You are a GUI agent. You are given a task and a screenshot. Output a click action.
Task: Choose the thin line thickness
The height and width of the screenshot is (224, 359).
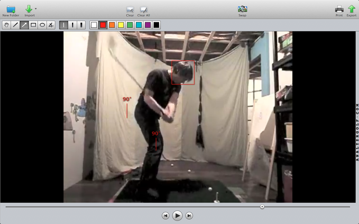64,25
